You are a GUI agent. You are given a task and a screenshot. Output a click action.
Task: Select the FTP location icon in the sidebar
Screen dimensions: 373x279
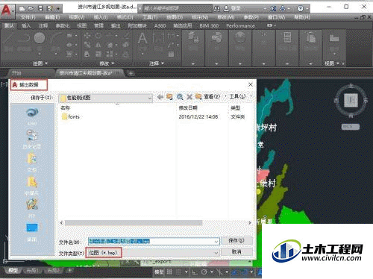(x=32, y=207)
